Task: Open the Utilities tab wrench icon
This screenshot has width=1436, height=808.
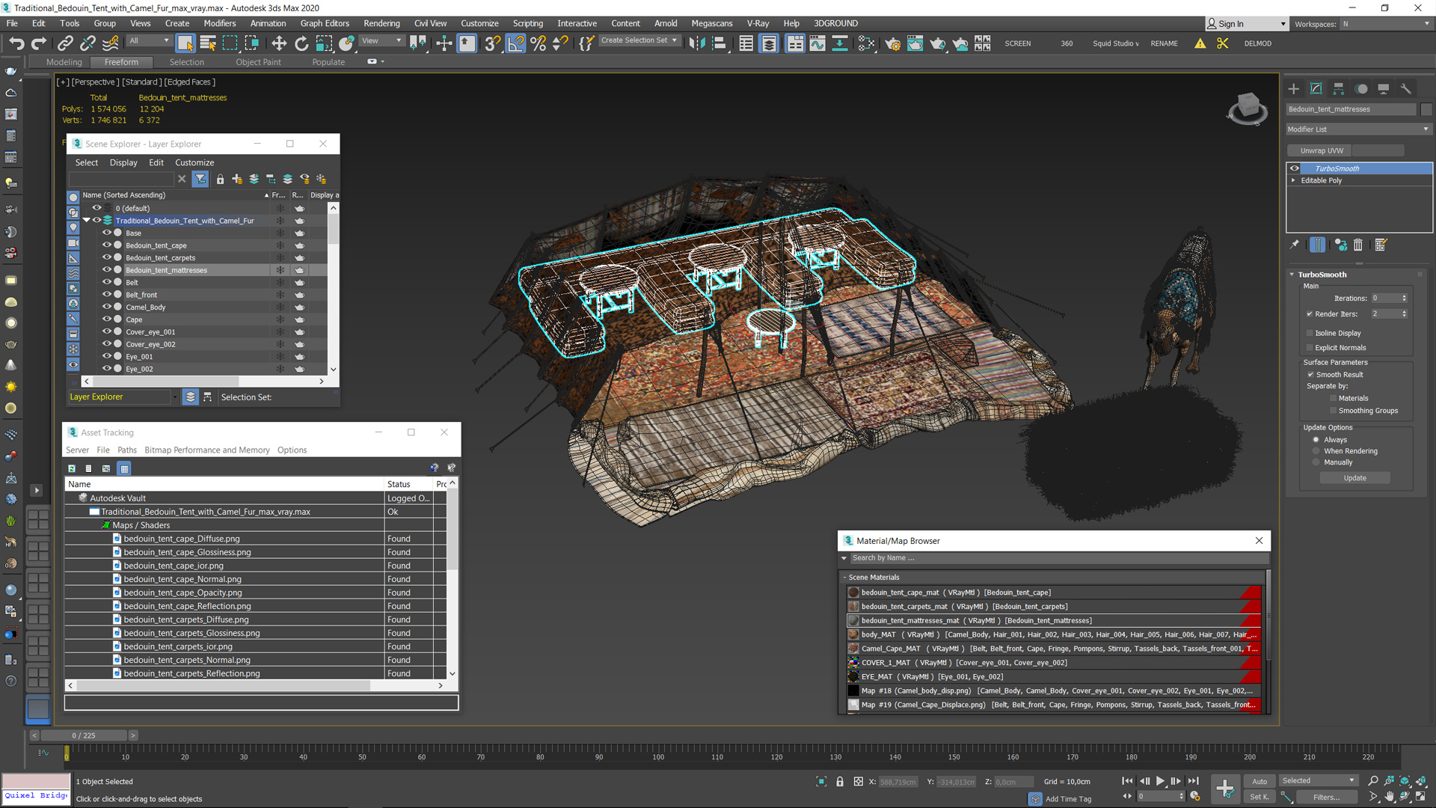Action: coord(1406,89)
